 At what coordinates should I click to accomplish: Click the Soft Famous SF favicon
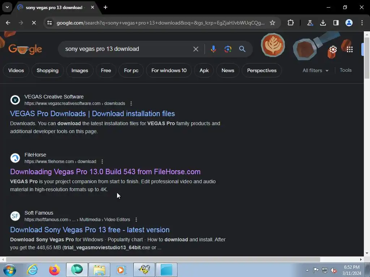[15, 216]
